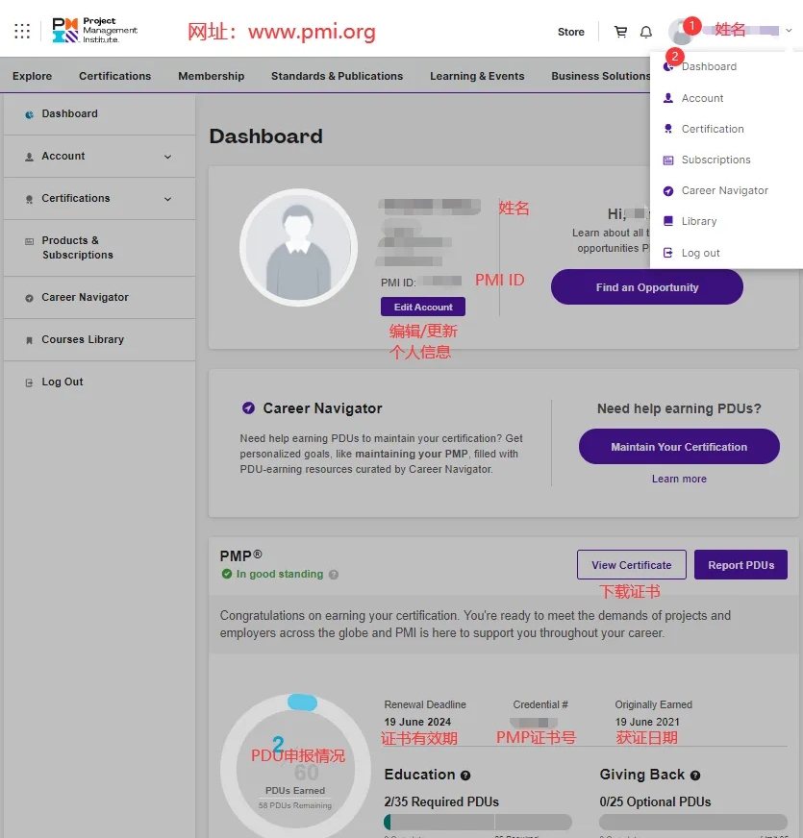Open the Membership menu
Image resolution: width=803 pixels, height=838 pixels.
click(x=212, y=76)
